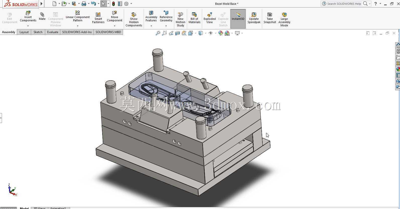This screenshot has height=209, width=400.
Task: Click the XYZ orientation triad
Action: coord(12,190)
